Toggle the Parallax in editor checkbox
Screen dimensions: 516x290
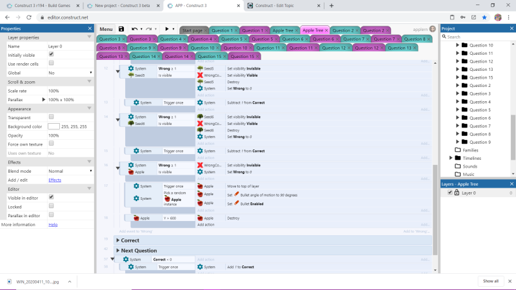coord(51,215)
